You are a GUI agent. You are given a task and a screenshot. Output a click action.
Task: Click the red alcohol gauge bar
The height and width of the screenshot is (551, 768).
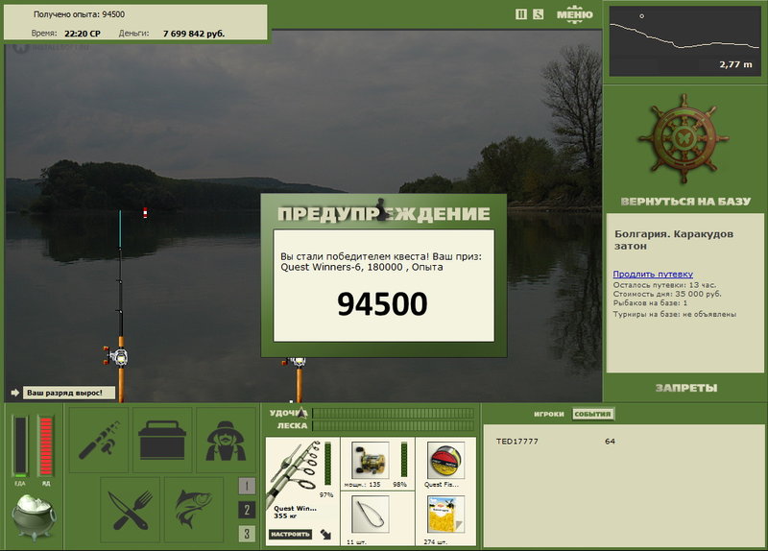(45, 446)
